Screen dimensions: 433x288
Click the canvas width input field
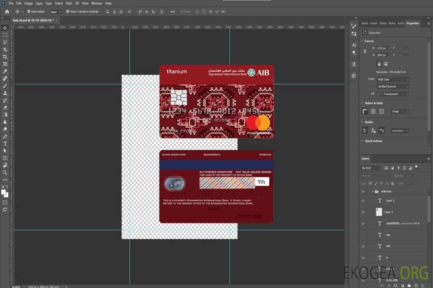tap(382, 48)
